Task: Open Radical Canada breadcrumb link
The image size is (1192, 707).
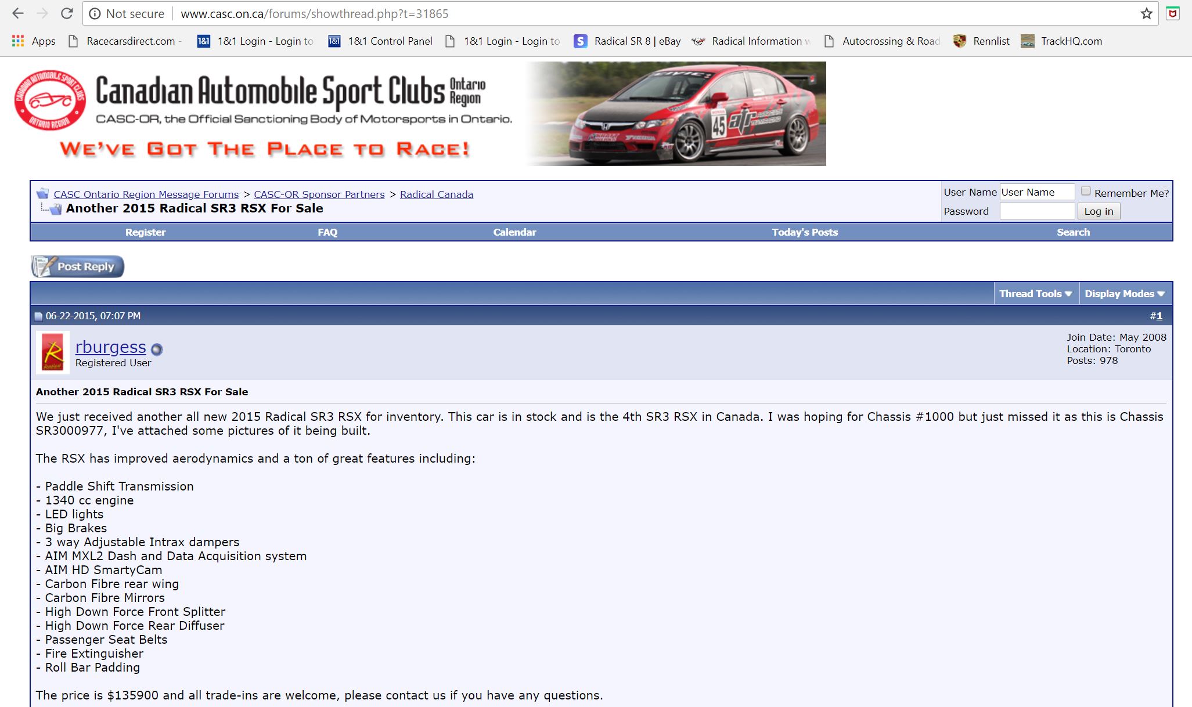Action: point(437,194)
